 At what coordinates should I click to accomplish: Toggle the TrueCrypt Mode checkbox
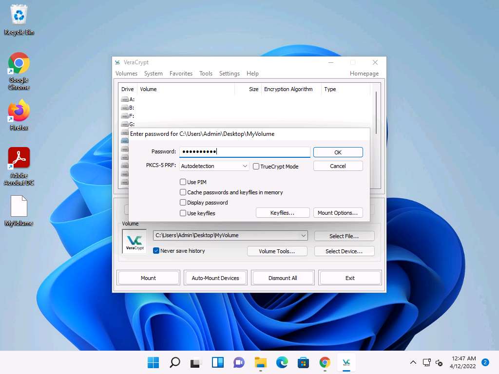(x=256, y=167)
